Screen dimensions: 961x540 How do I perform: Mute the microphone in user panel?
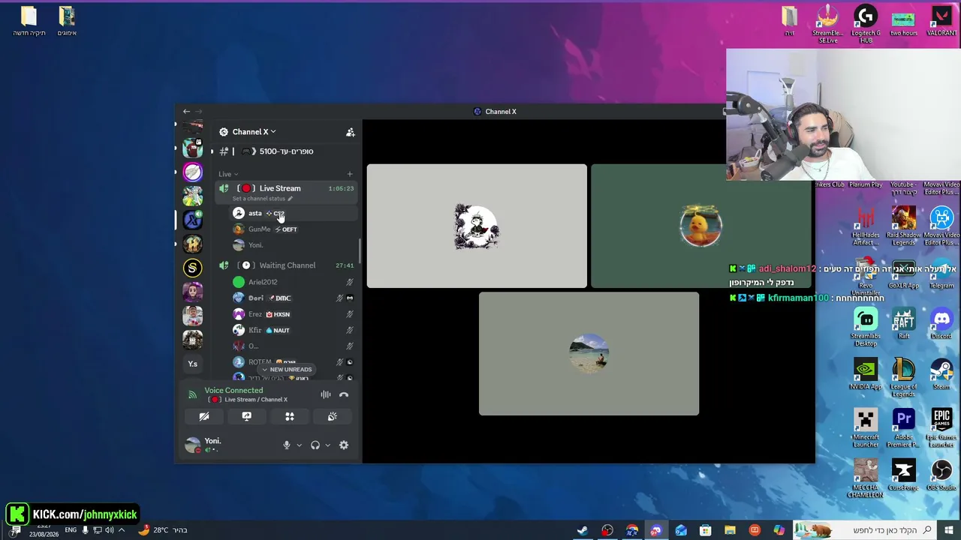[x=286, y=445]
